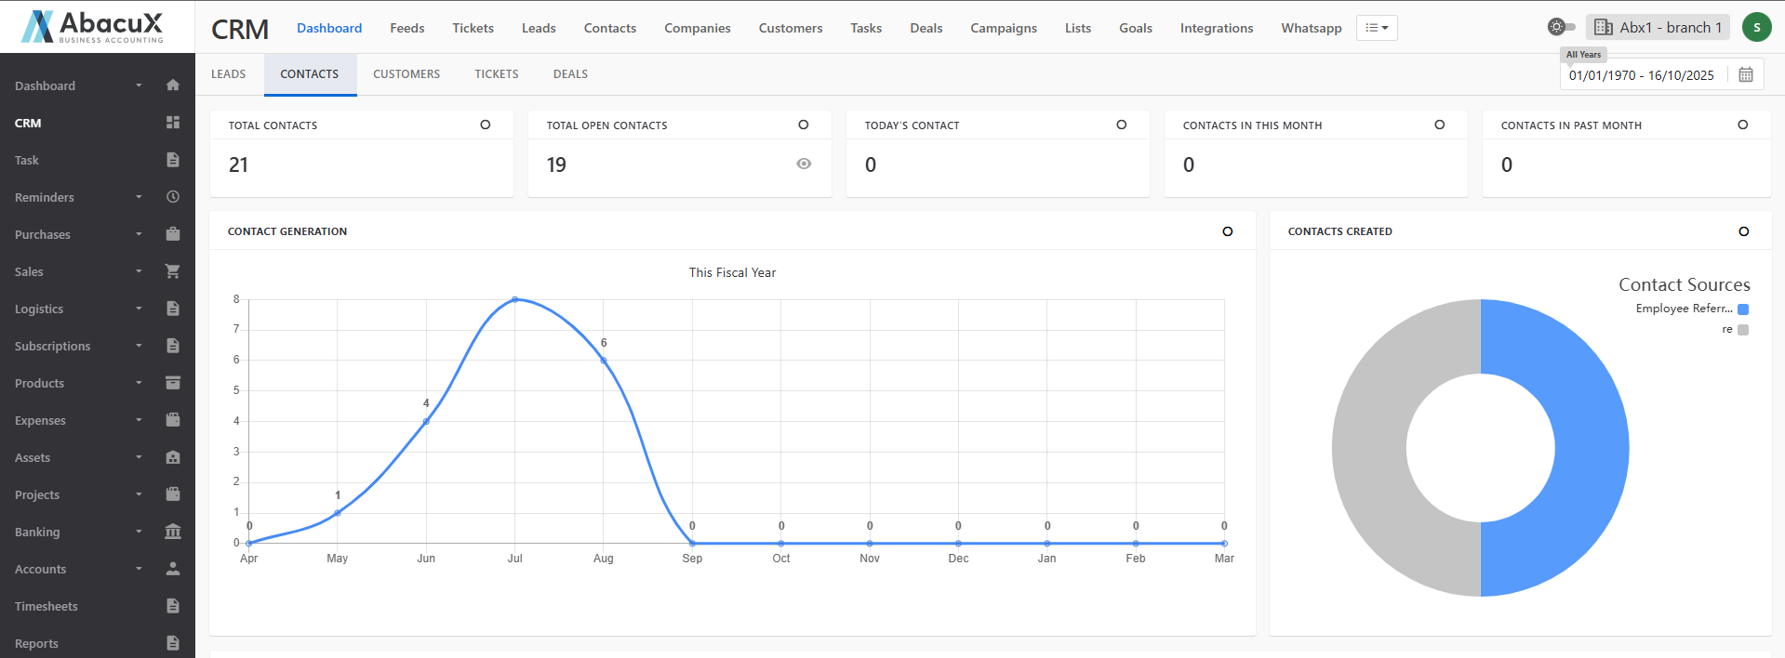
Task: Expand the Products sidebar menu
Action: 74,383
